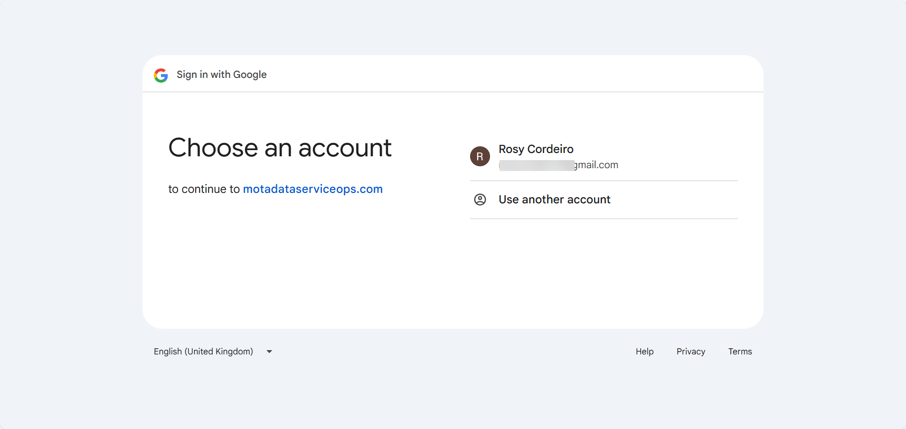Open the Help link
Viewport: 906px width, 429px height.
coord(644,352)
